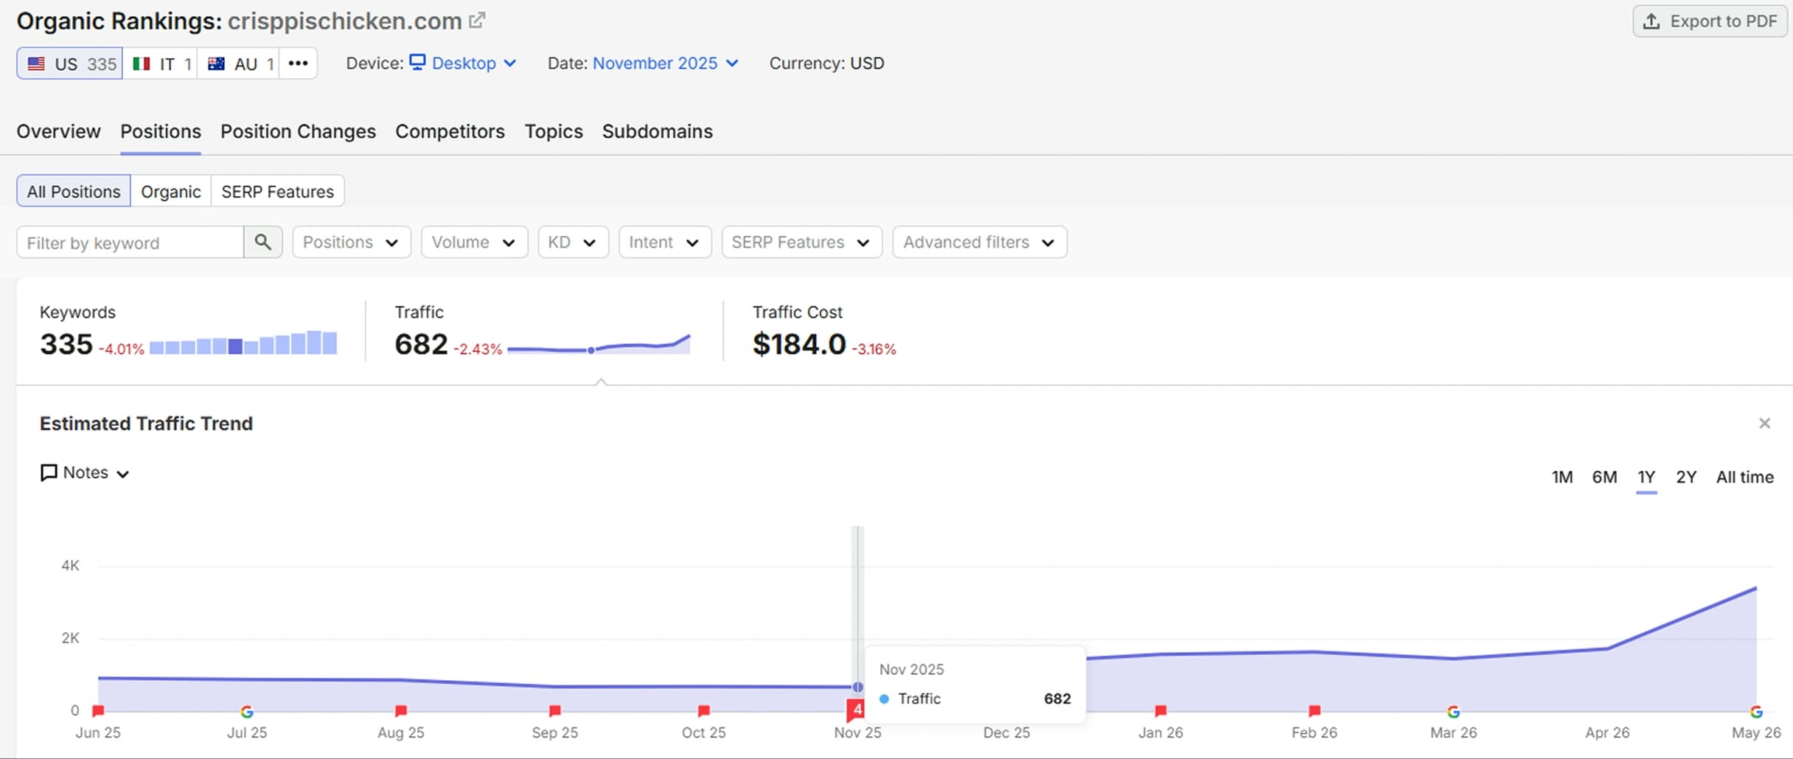Switch to Organic positions only

coord(171,192)
